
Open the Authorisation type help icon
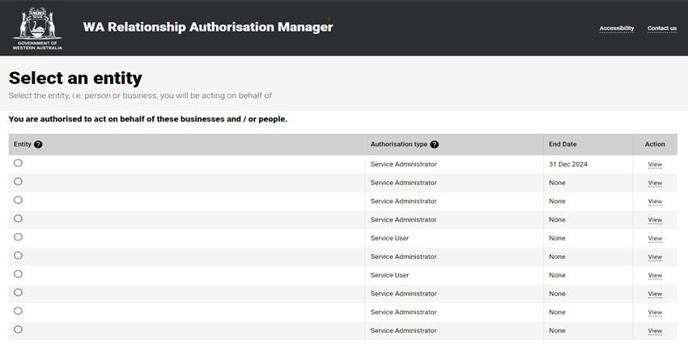435,144
